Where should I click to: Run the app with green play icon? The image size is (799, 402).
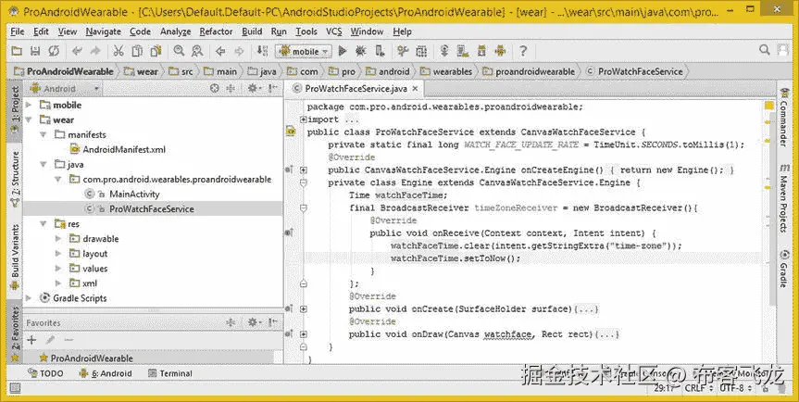pyautogui.click(x=343, y=51)
